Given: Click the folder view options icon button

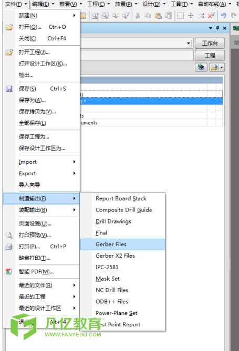Looking at the screenshot, I should (214, 67).
